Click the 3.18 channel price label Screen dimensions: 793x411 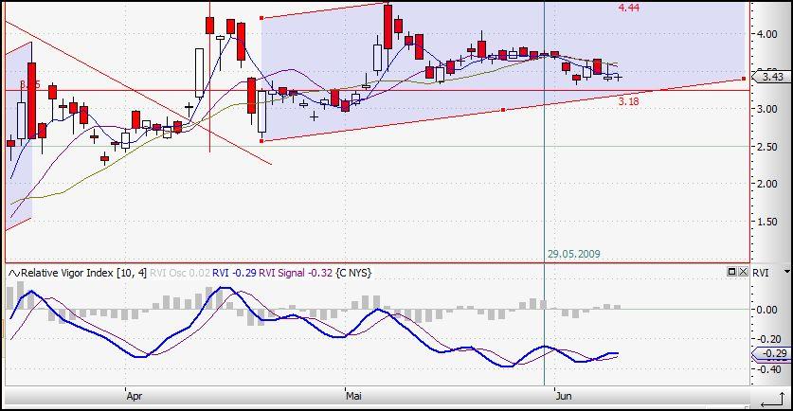[629, 101]
